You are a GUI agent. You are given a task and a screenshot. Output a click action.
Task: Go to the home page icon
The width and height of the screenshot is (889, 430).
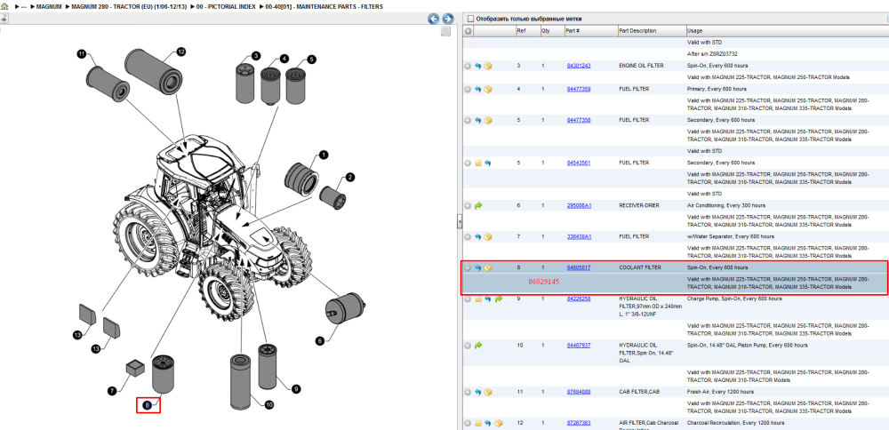[4, 6]
